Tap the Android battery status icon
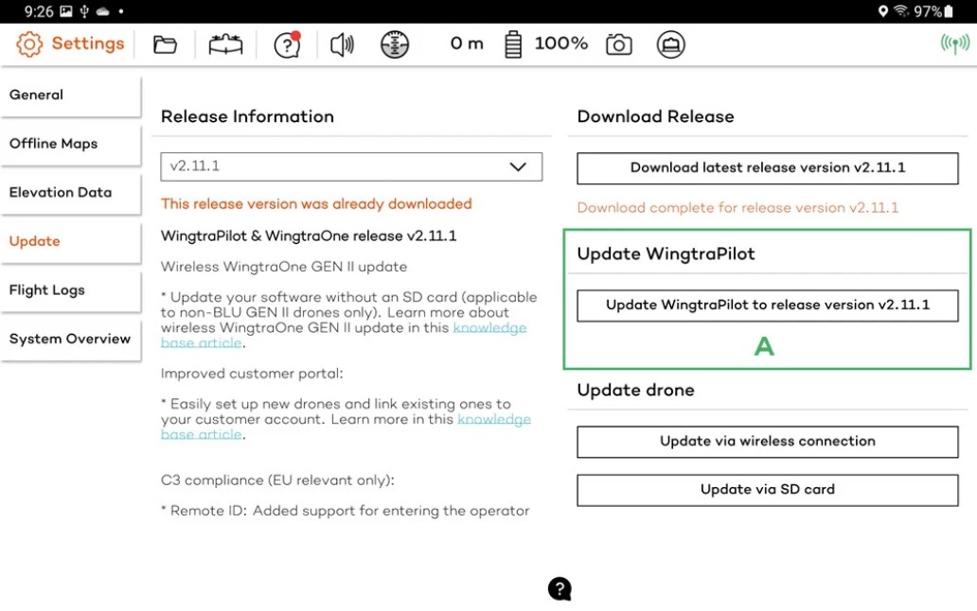Screen dimensions: 977x611 click(x=949, y=11)
